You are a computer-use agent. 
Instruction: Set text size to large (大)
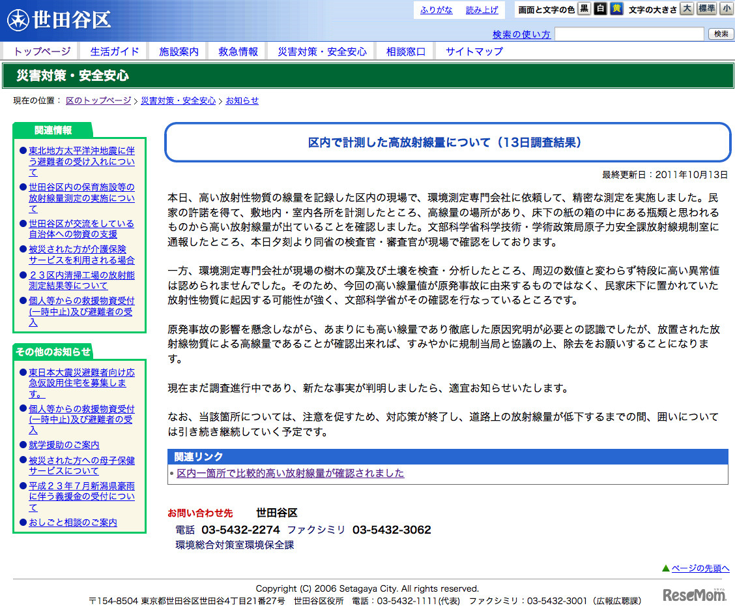coord(687,9)
